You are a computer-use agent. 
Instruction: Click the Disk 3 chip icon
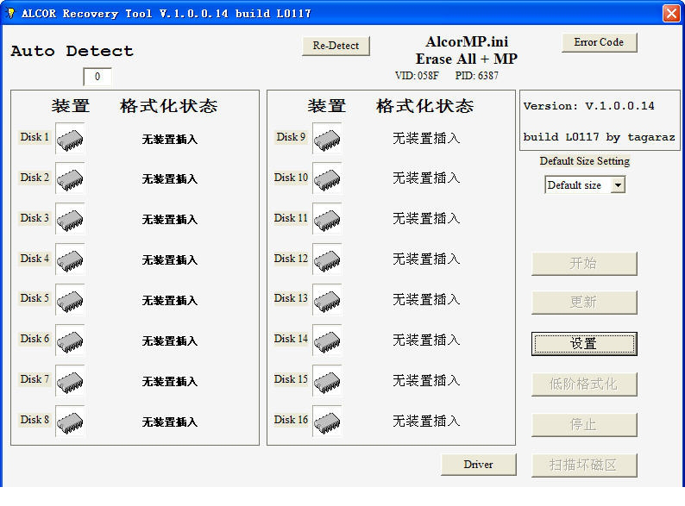(70, 219)
